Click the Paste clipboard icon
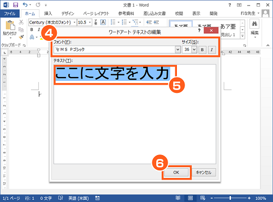Image resolution: width=273 pixels, height=202 pixels. click(x=10, y=26)
